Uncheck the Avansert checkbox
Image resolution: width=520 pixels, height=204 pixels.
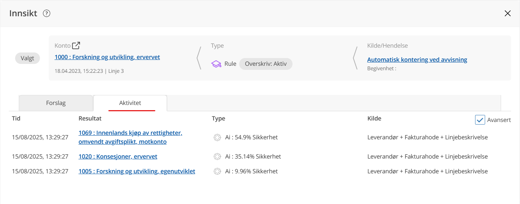coord(480,120)
